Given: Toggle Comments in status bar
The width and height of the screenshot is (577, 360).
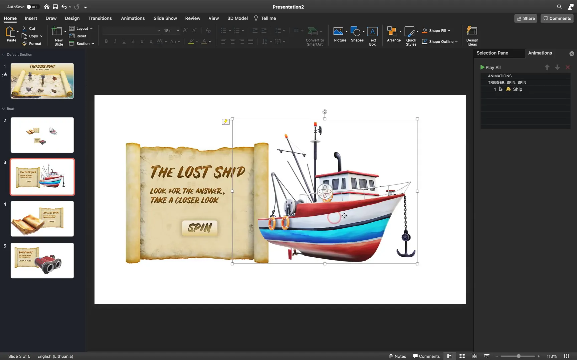Looking at the screenshot, I should (x=426, y=356).
